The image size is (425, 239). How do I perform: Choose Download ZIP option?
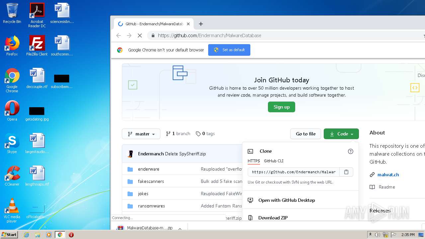273,218
